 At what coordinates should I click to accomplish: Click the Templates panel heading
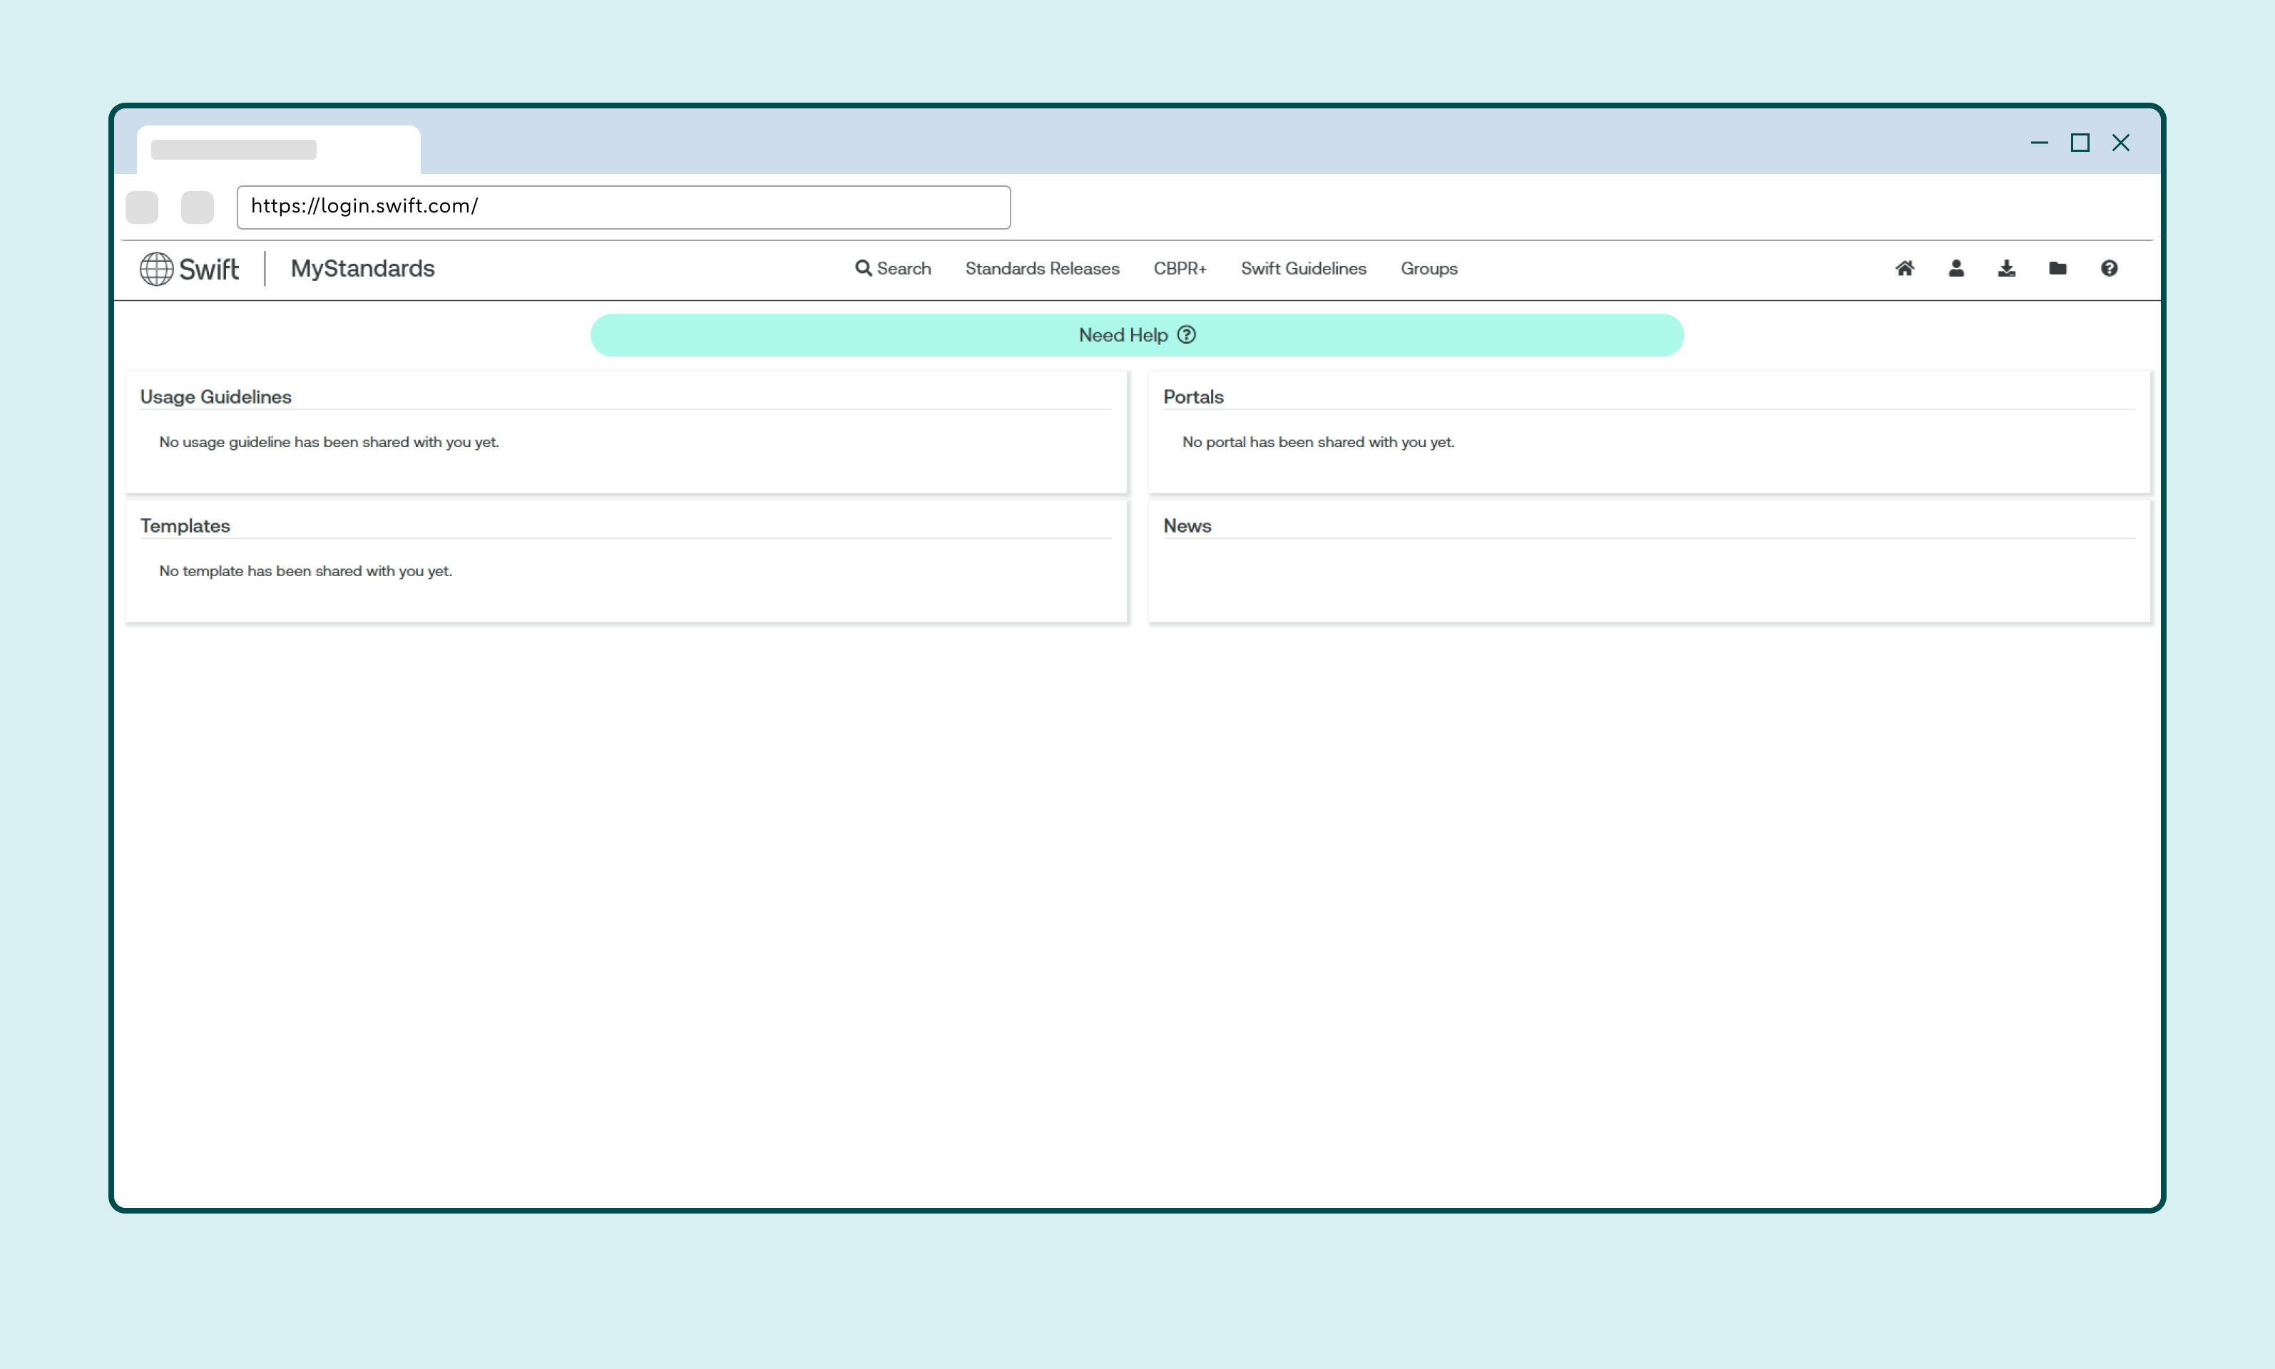point(185,525)
